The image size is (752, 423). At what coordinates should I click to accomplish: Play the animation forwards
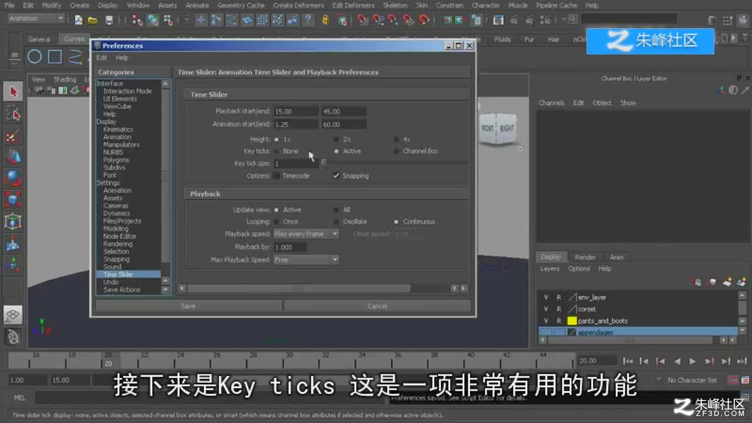tap(693, 361)
